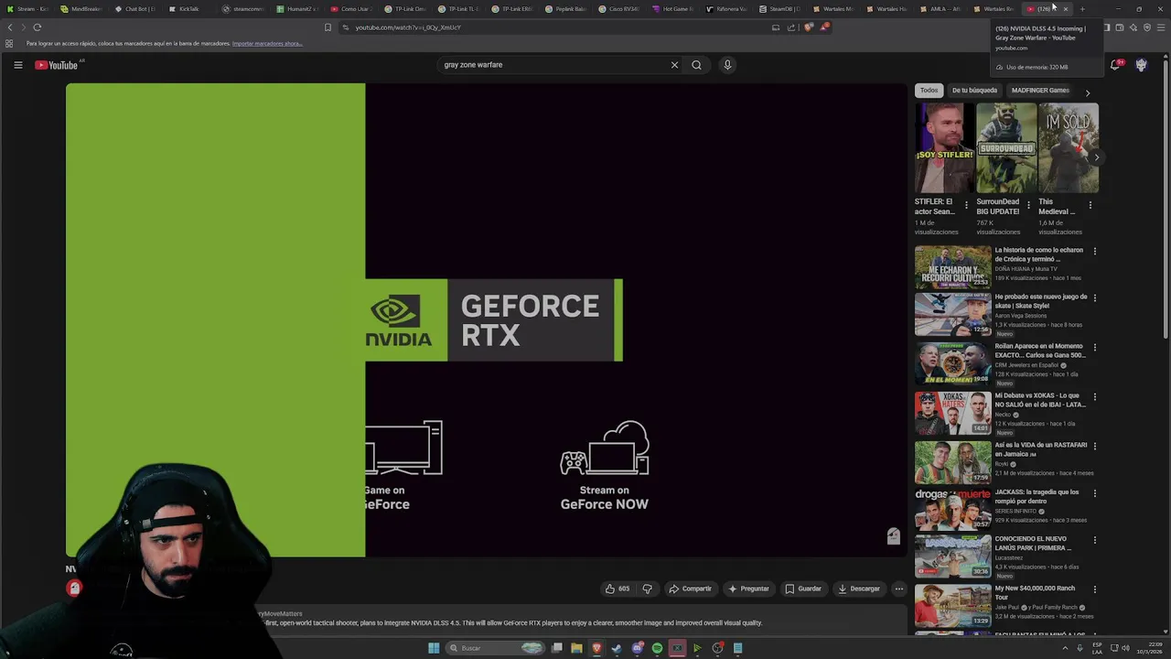Start voice search with microphone icon
1171x659 pixels.
tap(727, 65)
